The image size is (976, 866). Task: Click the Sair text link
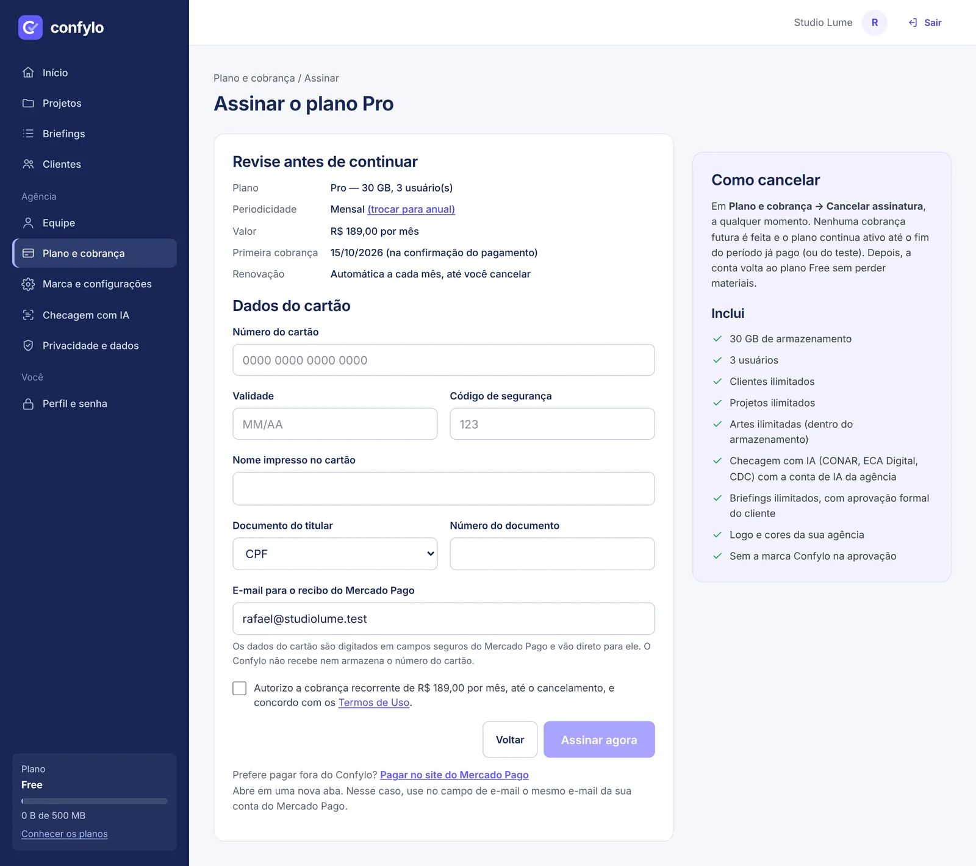pos(933,23)
